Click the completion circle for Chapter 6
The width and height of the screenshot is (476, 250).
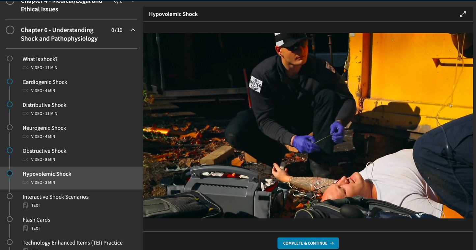tap(10, 30)
